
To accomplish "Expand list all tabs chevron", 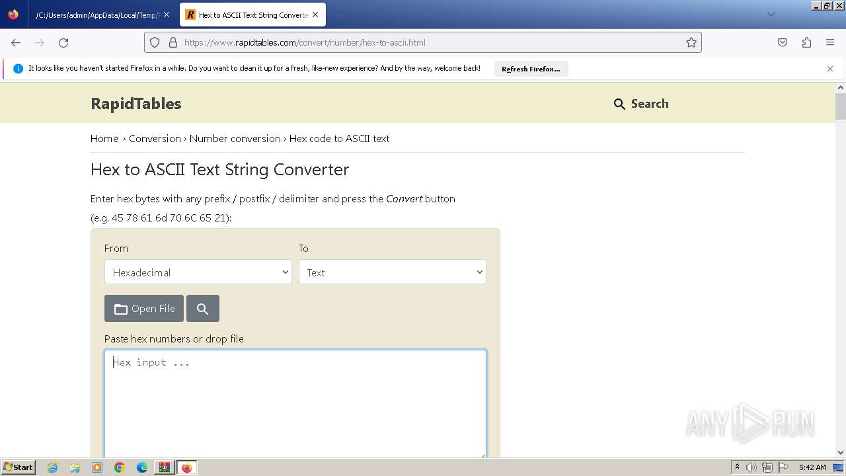I will coord(771,15).
